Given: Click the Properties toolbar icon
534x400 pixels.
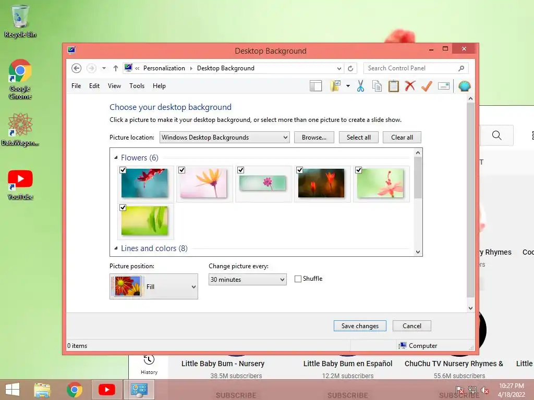Looking at the screenshot, I should click(443, 86).
